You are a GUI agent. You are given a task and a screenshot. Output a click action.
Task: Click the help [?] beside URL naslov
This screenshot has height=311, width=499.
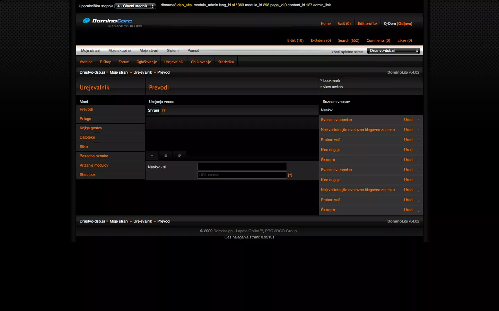click(x=290, y=175)
